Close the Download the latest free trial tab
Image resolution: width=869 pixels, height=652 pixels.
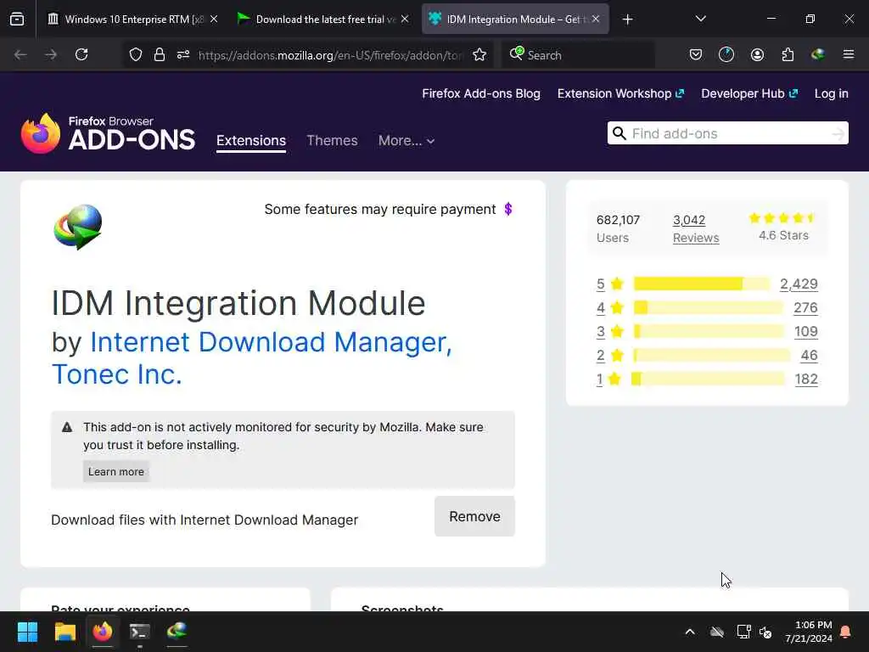point(405,19)
